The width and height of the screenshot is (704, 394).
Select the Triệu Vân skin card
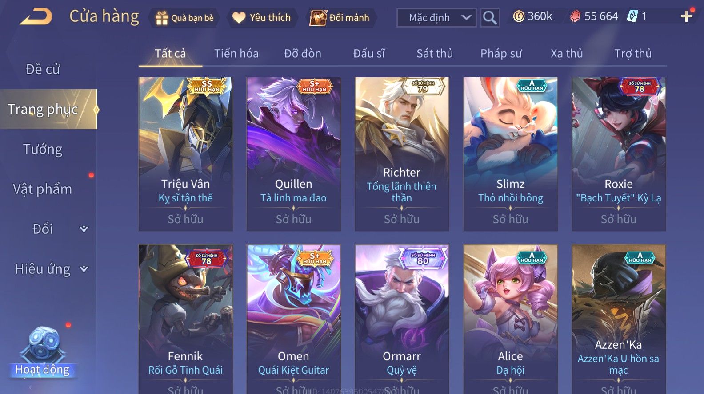tap(185, 154)
